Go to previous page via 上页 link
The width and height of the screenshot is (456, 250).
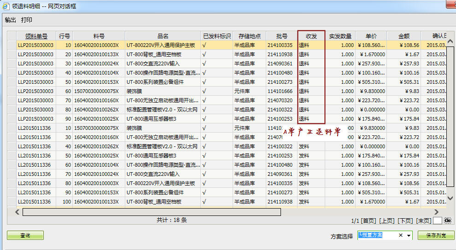(x=387, y=221)
